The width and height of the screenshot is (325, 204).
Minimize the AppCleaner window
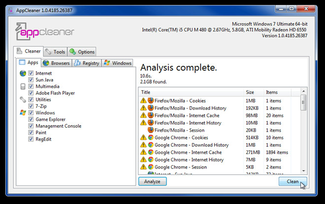point(281,9)
